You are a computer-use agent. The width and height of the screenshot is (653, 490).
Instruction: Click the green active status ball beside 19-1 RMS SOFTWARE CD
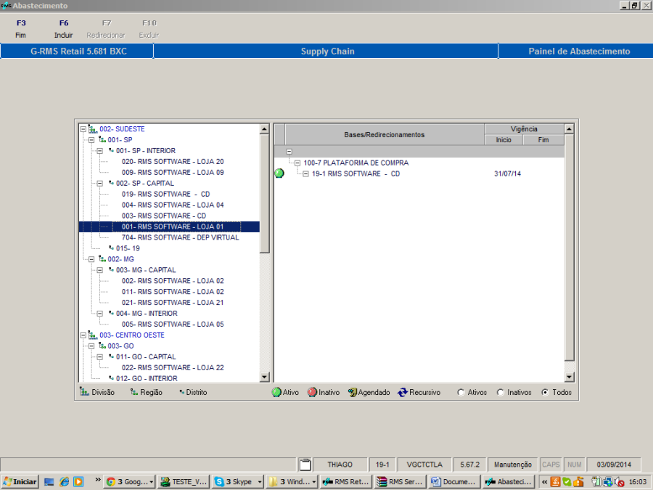point(279,173)
